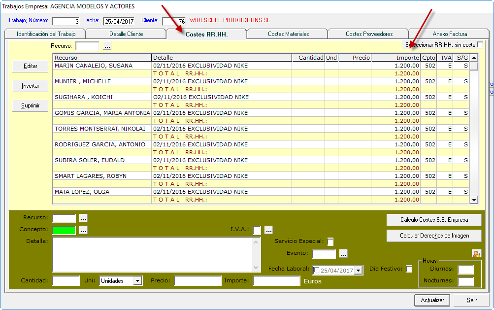
Task: Toggle the Fecha Laboral date checkbox
Action: [317, 271]
